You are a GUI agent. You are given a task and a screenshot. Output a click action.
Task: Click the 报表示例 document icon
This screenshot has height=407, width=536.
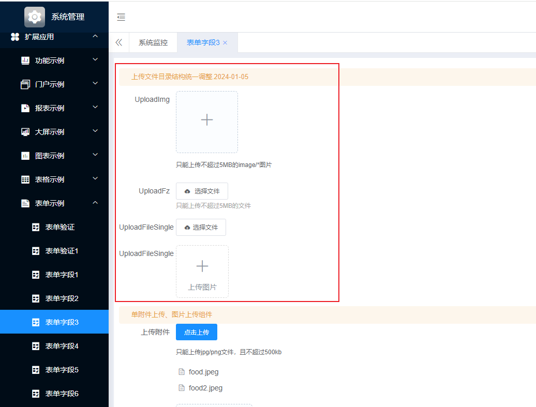click(25, 108)
